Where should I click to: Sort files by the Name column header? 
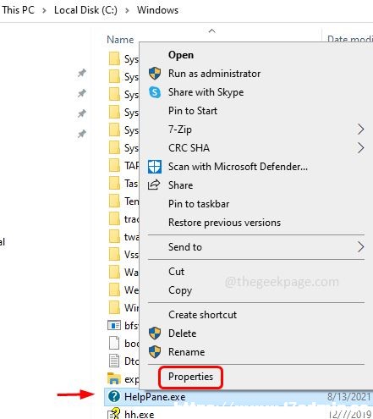coord(120,40)
